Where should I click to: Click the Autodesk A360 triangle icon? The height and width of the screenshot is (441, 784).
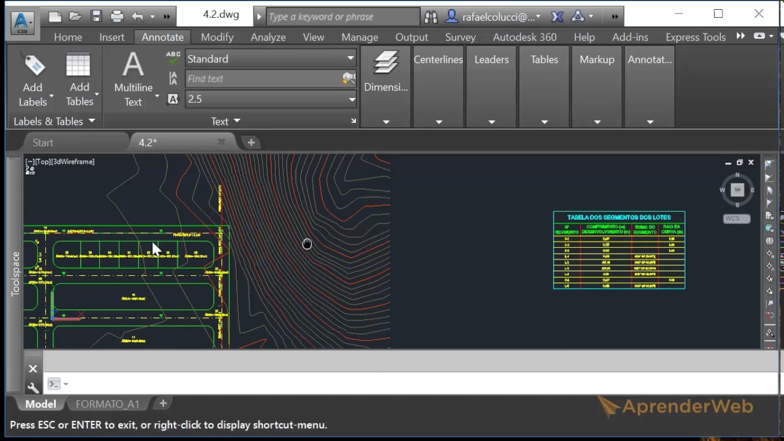pyautogui.click(x=578, y=17)
